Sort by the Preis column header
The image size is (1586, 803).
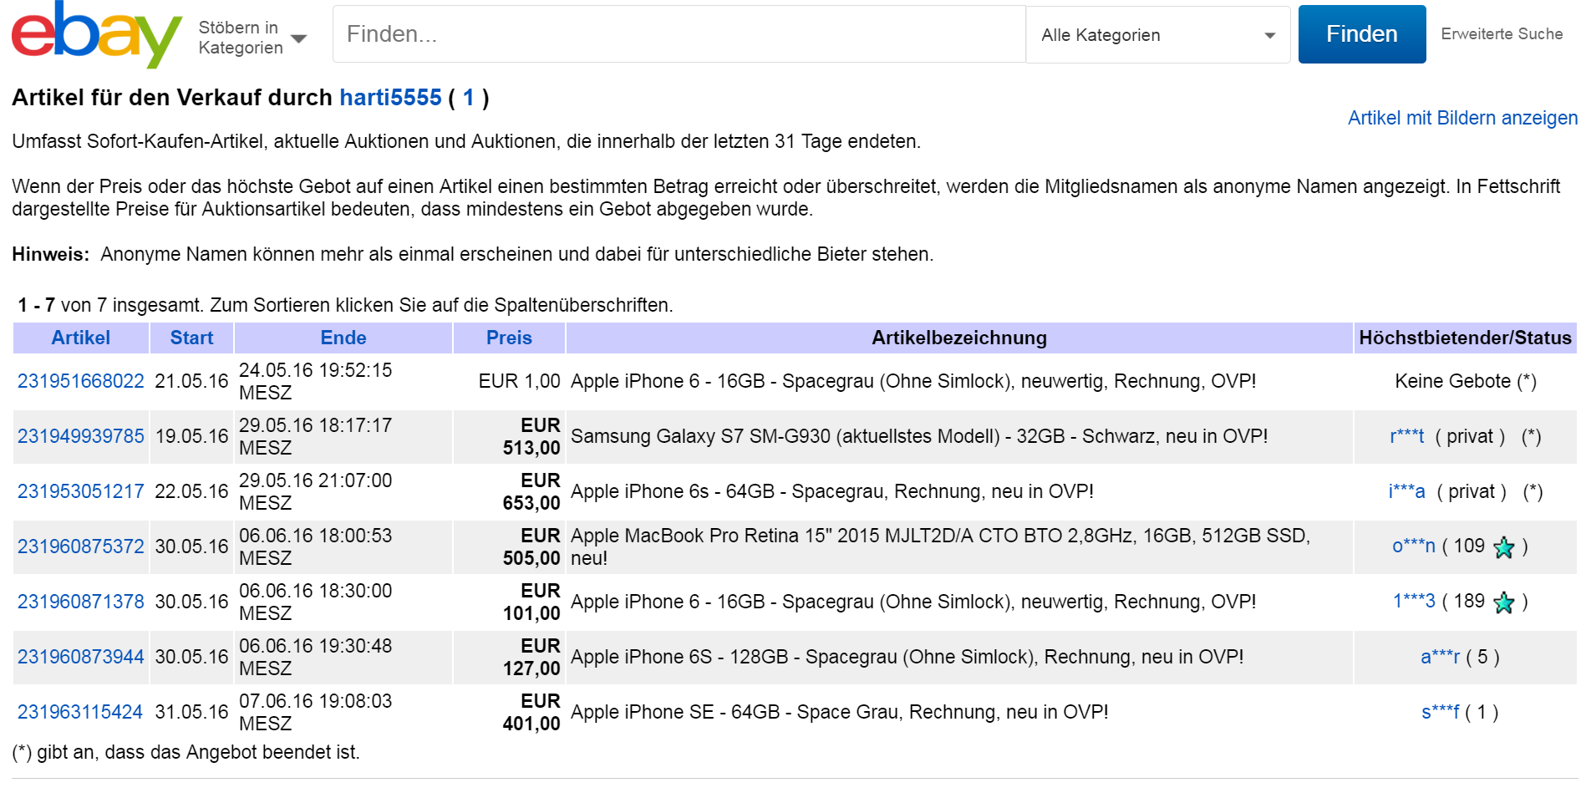[509, 338]
